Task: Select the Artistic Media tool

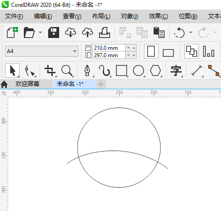Action: click(x=105, y=70)
